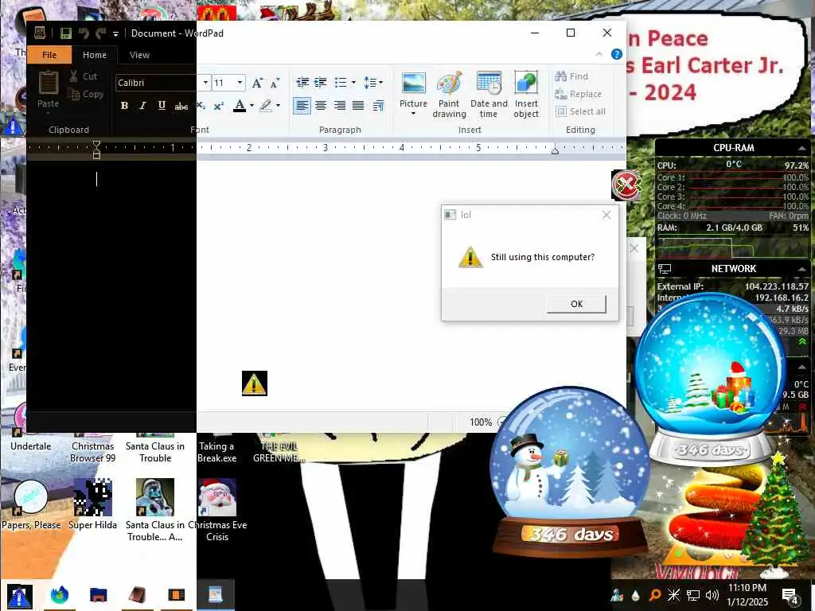This screenshot has width=815, height=611.
Task: Toggle Underline formatting
Action: 162,106
